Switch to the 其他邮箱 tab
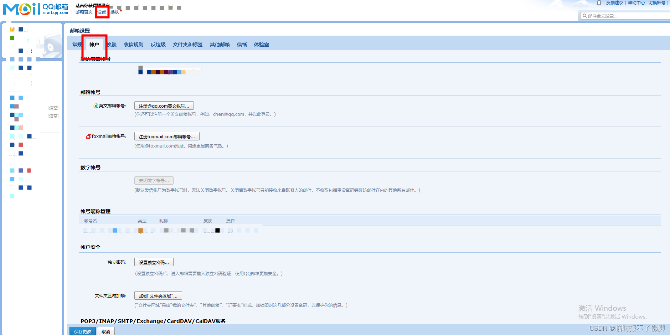 (219, 44)
